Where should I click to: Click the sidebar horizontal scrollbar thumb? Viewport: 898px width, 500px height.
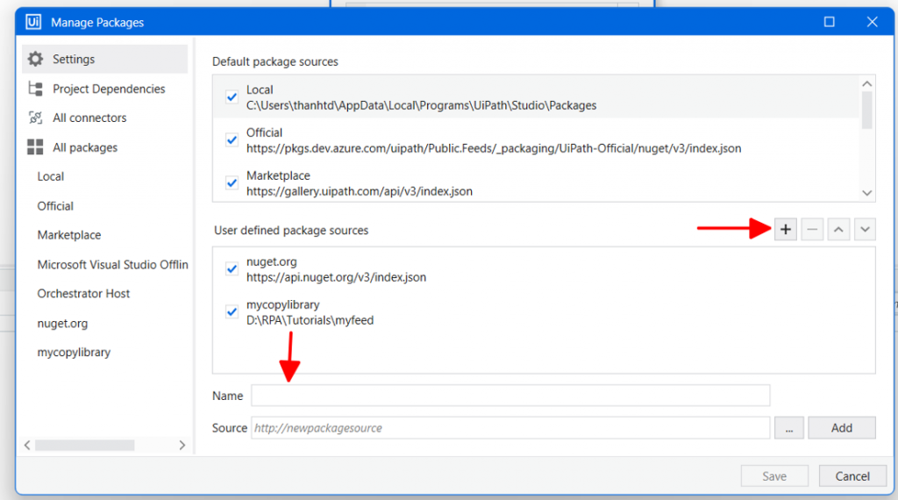85,445
